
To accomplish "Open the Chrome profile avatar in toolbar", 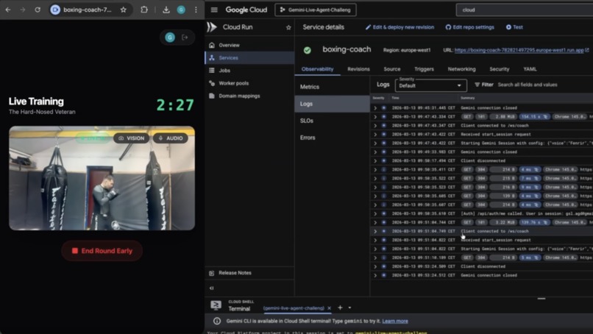I will pos(181,10).
